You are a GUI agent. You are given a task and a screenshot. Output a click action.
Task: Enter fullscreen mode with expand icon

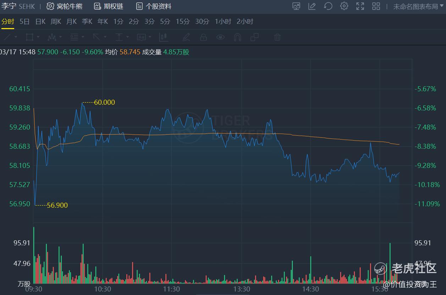[360, 6]
